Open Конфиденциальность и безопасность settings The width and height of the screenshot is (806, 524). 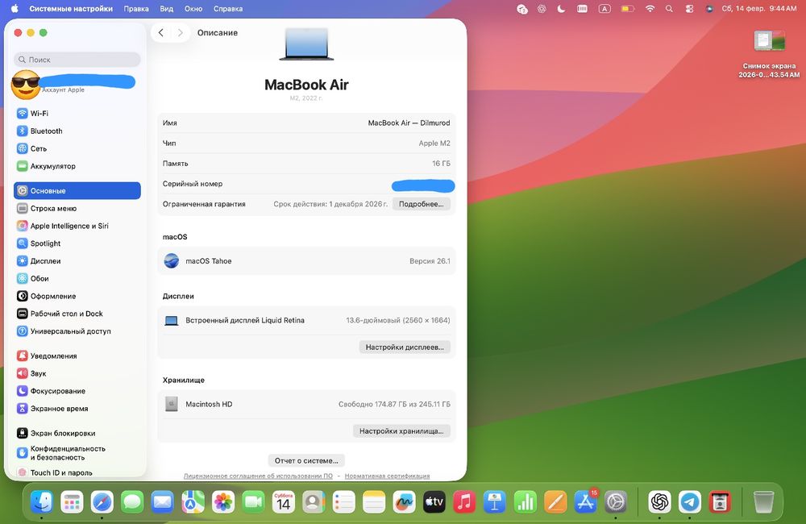77,452
